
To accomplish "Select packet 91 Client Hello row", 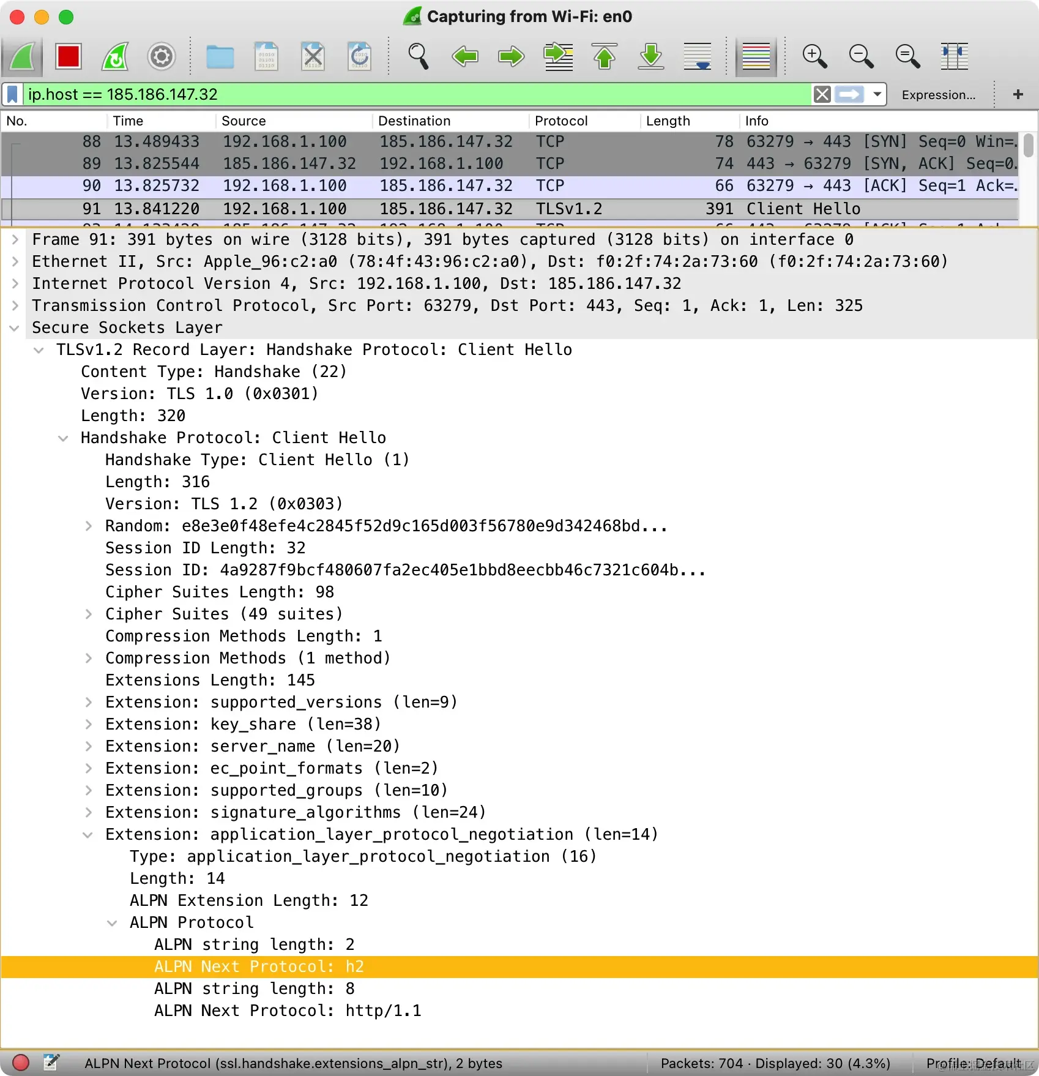I will [510, 209].
